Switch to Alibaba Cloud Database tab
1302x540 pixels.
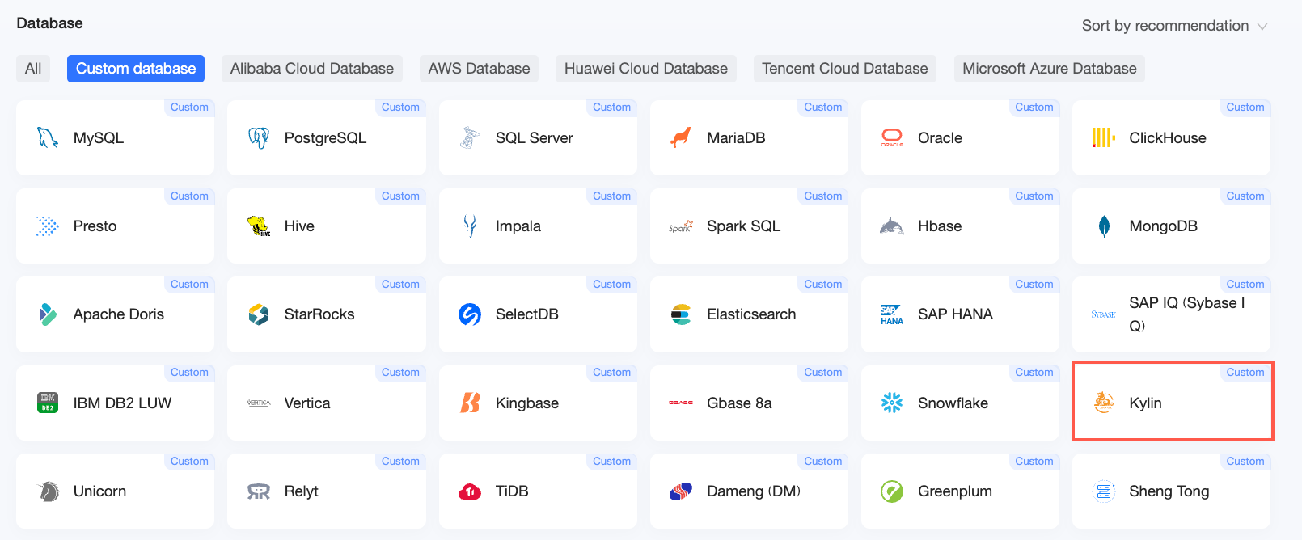pyautogui.click(x=312, y=69)
